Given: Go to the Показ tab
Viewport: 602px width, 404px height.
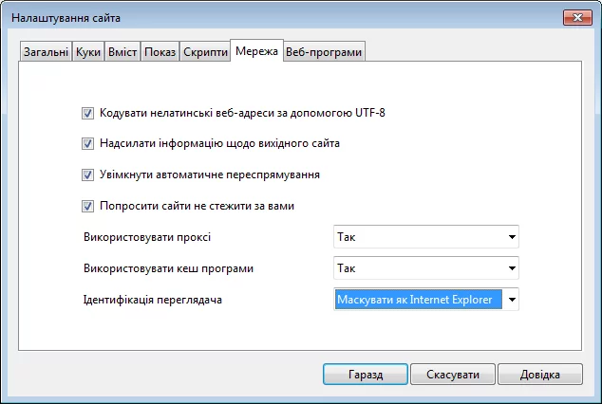Looking at the screenshot, I should (x=159, y=52).
